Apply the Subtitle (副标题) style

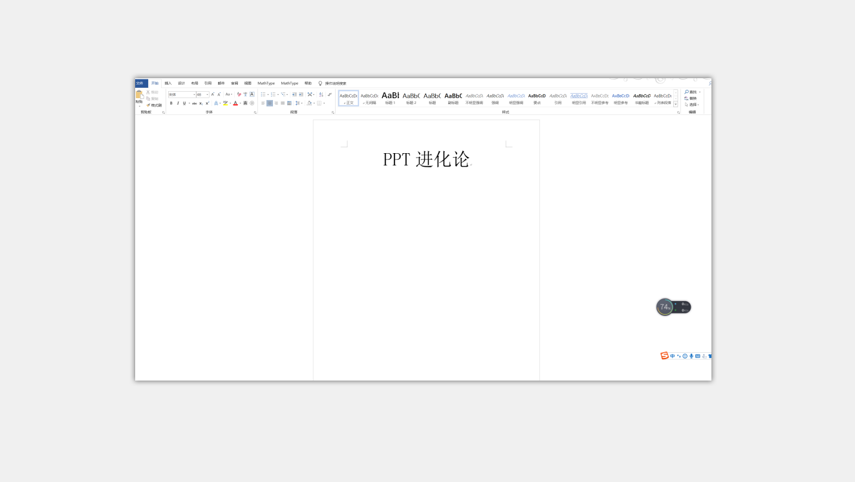click(453, 98)
